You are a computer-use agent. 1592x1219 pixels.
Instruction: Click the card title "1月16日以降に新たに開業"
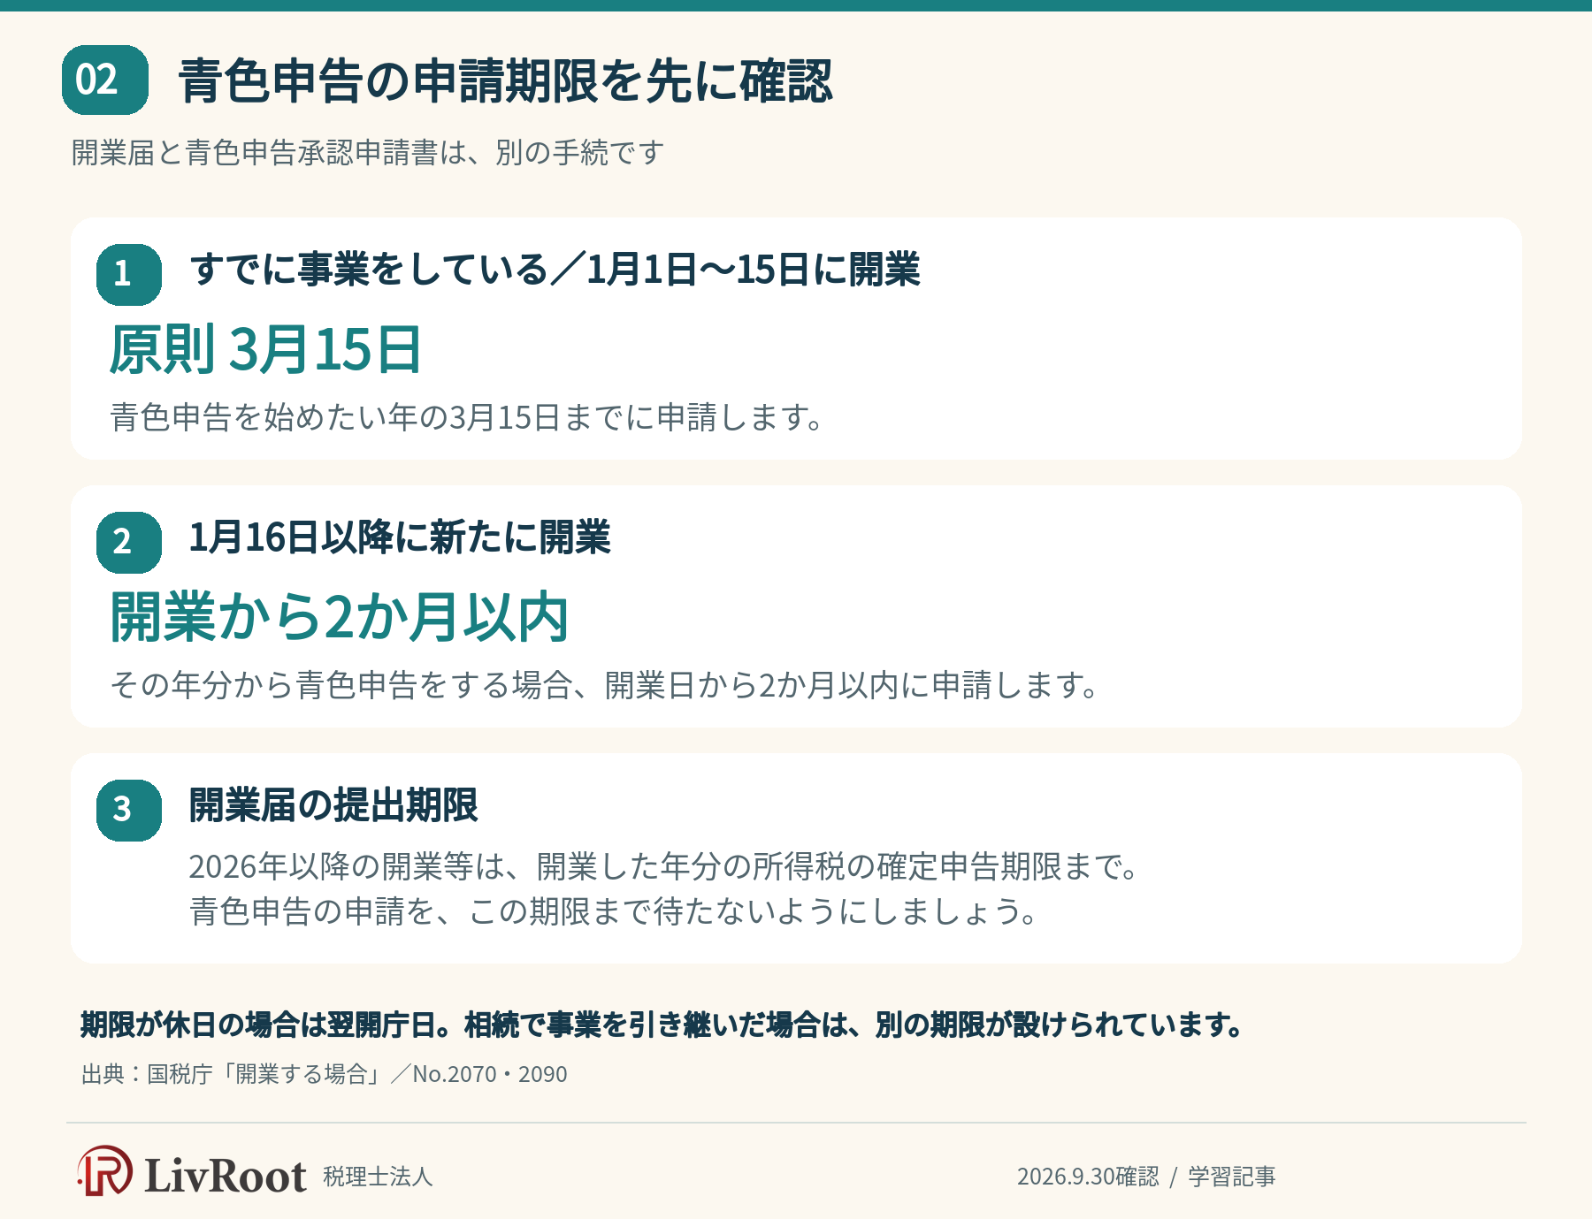[x=400, y=537]
